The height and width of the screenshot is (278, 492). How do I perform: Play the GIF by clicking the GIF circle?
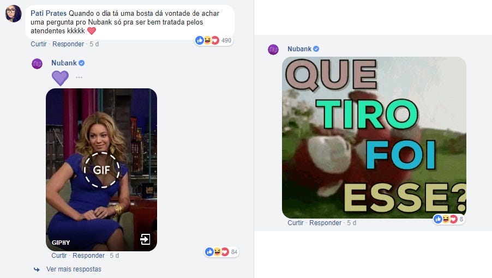(101, 170)
